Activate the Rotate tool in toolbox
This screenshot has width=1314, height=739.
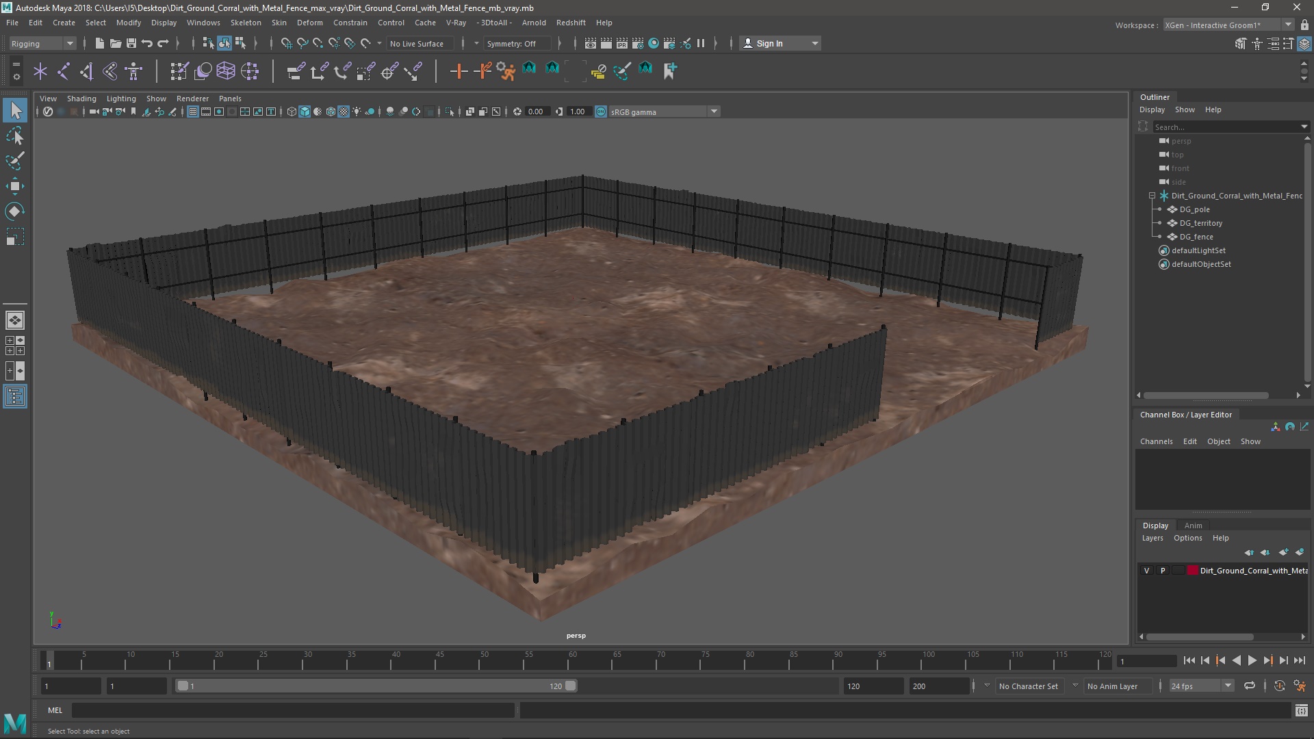tap(15, 211)
